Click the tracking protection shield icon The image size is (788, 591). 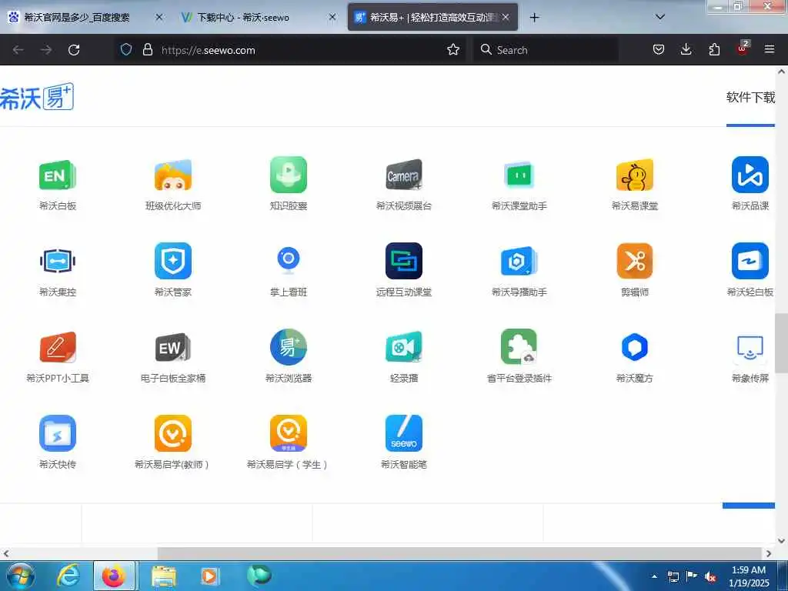[126, 49]
